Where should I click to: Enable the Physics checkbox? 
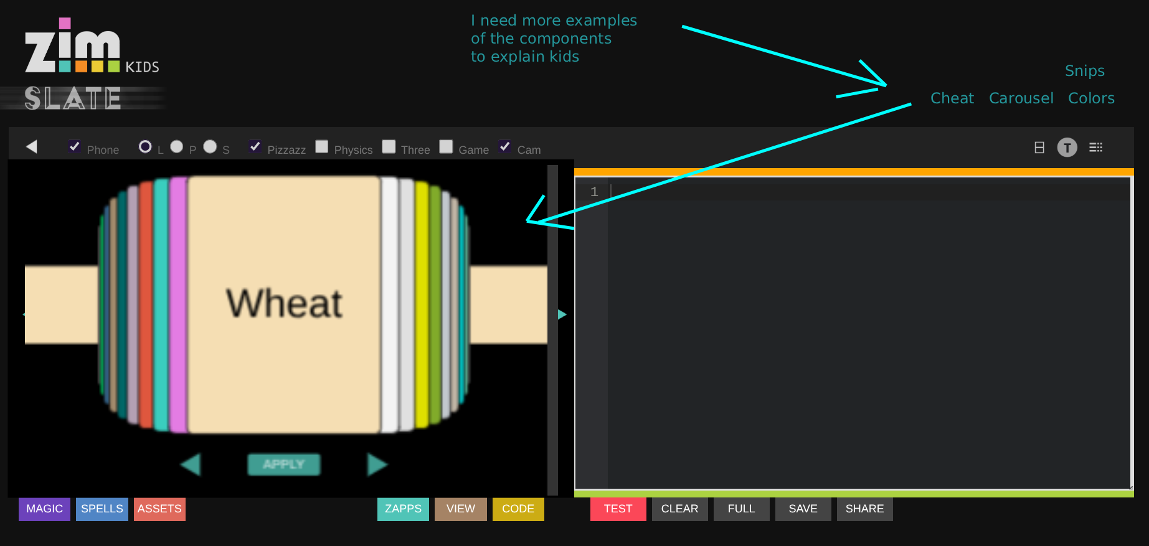(x=321, y=146)
